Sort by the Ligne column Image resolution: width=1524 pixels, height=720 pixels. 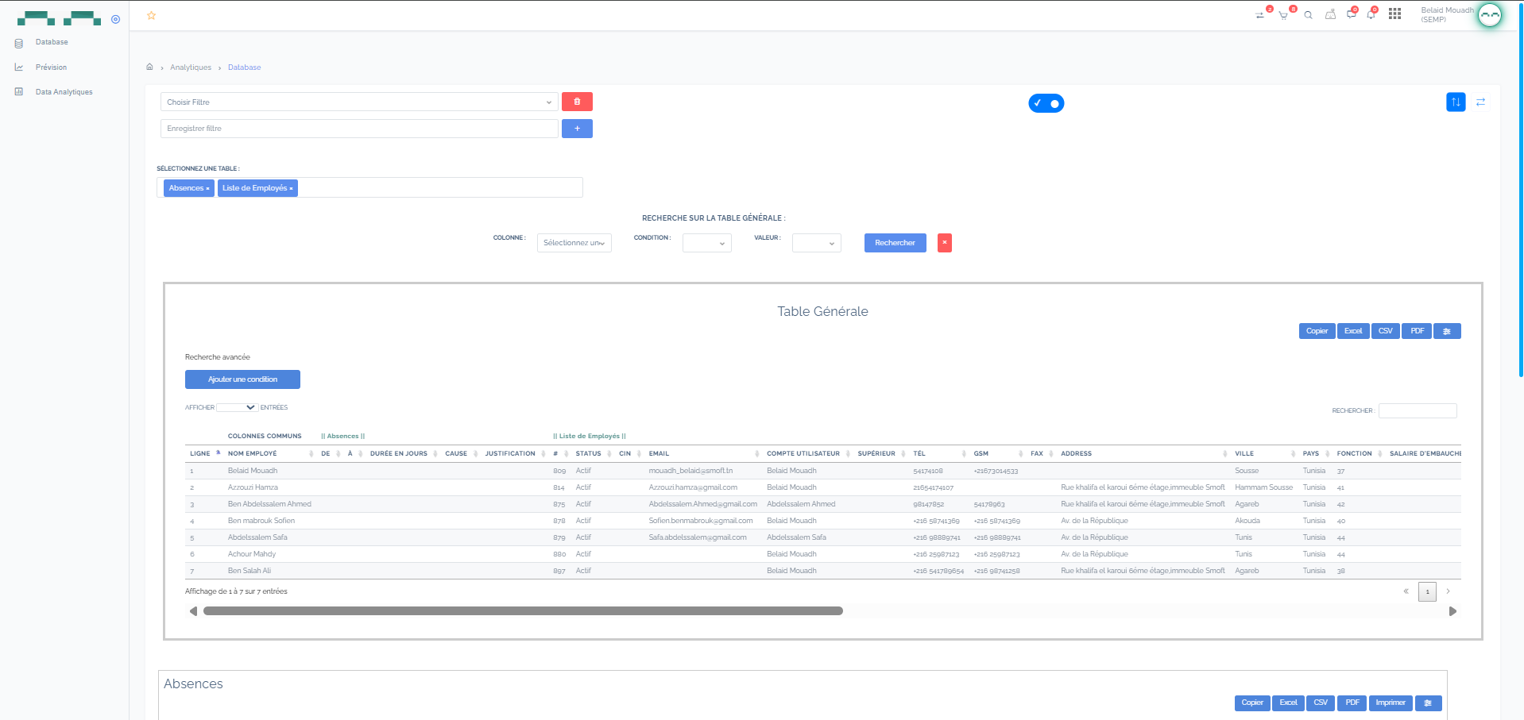click(x=204, y=453)
